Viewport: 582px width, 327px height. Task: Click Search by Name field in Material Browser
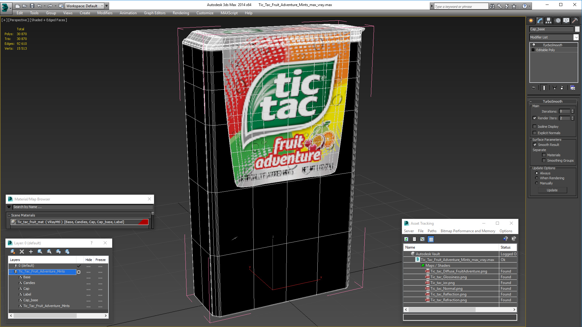[x=82, y=207]
